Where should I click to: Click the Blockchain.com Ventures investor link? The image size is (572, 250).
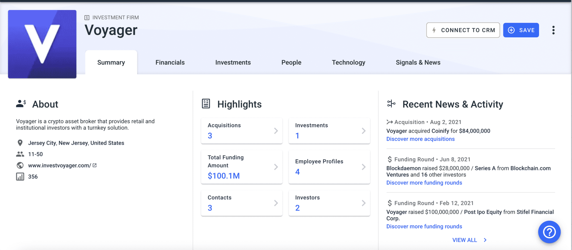coord(469,171)
